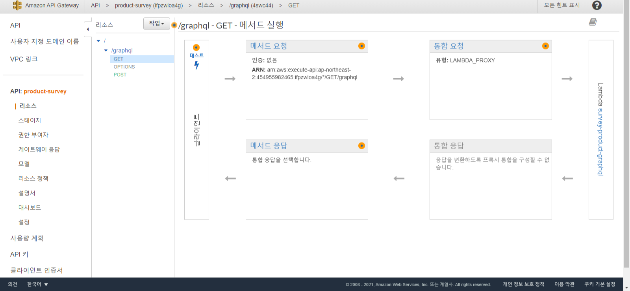
Task: Click the page vertical scrollbar
Action: tap(627, 134)
